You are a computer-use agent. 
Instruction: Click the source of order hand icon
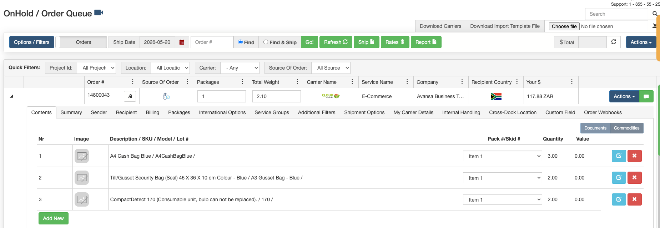pos(166,96)
